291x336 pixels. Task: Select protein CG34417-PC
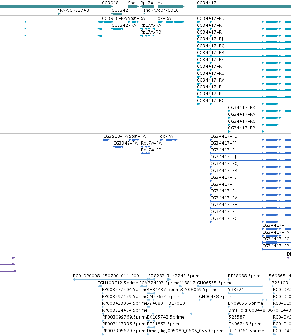224,219
